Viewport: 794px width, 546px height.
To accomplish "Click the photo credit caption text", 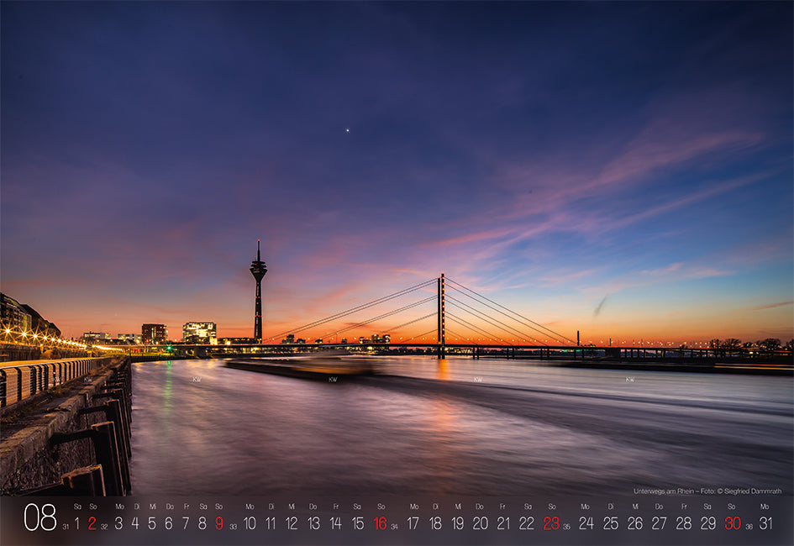I will [707, 491].
